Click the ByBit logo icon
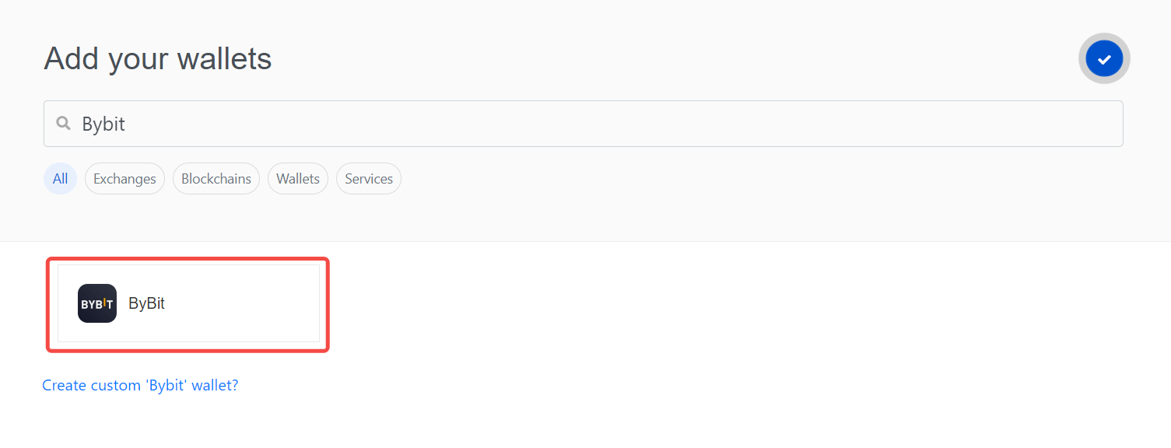The height and width of the screenshot is (448, 1171). coord(97,303)
